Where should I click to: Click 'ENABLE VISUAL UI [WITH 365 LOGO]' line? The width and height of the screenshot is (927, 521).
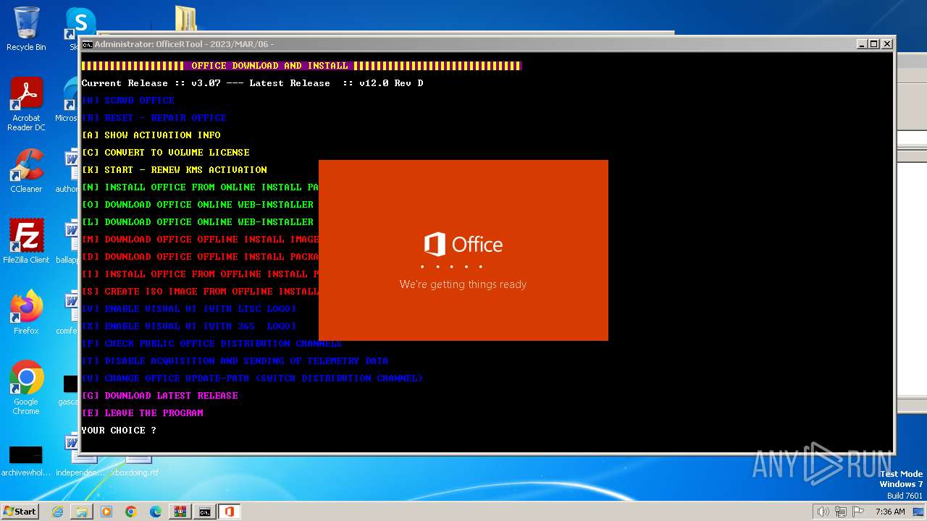point(188,326)
